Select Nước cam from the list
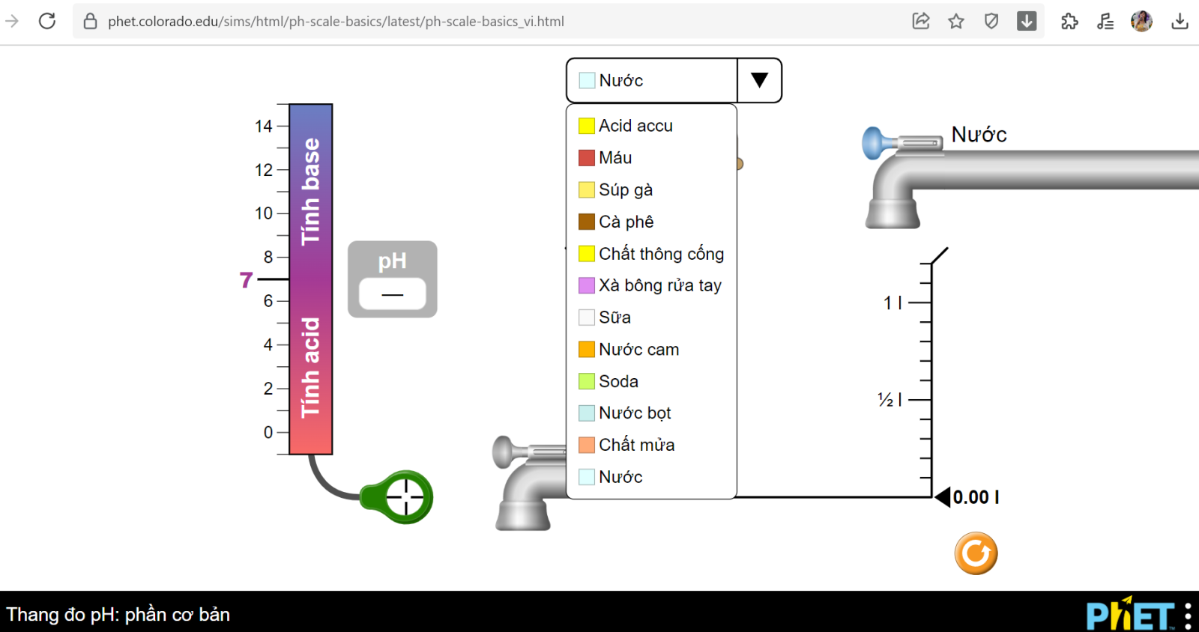 (x=638, y=350)
